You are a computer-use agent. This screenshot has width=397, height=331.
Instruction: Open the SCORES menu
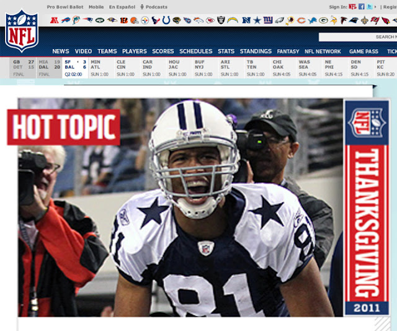(163, 51)
